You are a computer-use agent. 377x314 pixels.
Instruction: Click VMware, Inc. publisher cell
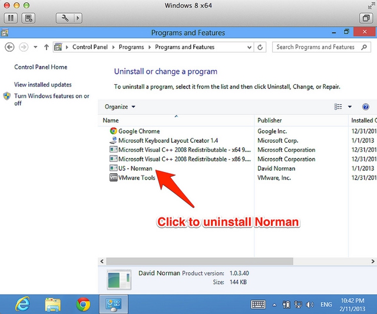coord(274,178)
